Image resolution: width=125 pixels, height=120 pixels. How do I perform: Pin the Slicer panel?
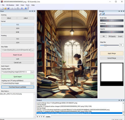32,11
